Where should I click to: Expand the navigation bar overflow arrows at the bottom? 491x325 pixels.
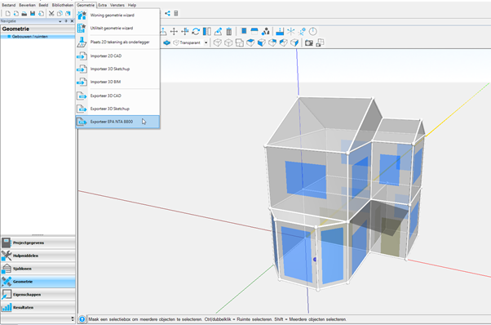click(x=73, y=318)
